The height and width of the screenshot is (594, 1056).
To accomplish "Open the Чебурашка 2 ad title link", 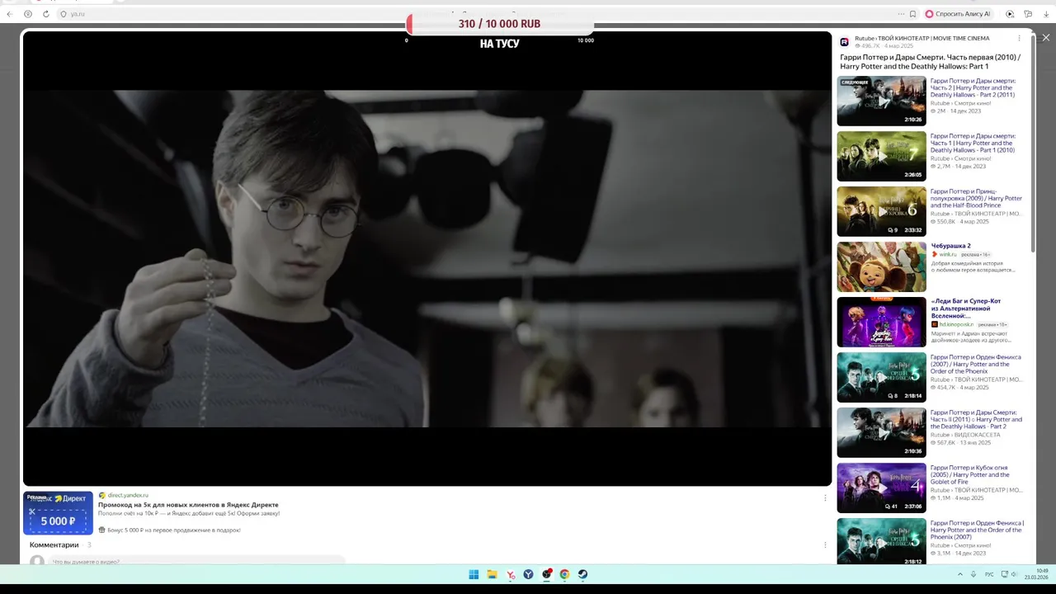I will click(x=950, y=246).
